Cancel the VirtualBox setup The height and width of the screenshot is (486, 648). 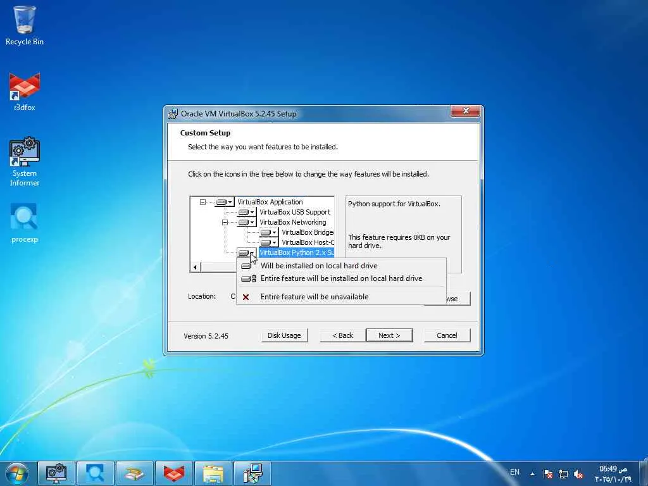click(x=447, y=335)
